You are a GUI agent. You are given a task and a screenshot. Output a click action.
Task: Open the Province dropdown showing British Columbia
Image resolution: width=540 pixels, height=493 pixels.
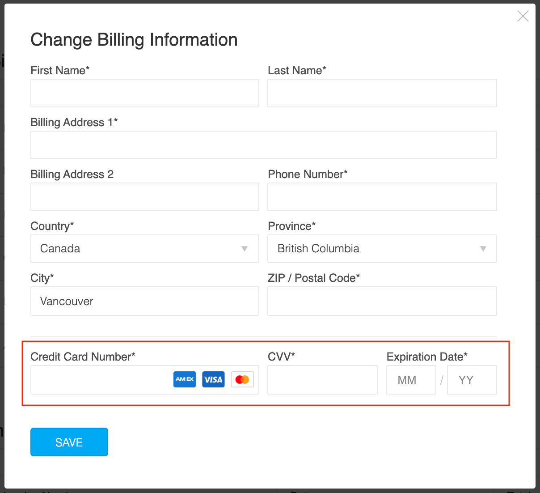[x=382, y=249]
